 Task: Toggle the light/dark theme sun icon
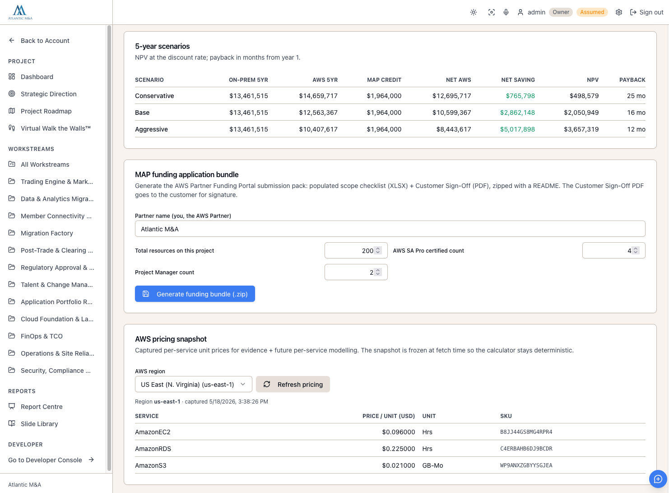click(474, 12)
